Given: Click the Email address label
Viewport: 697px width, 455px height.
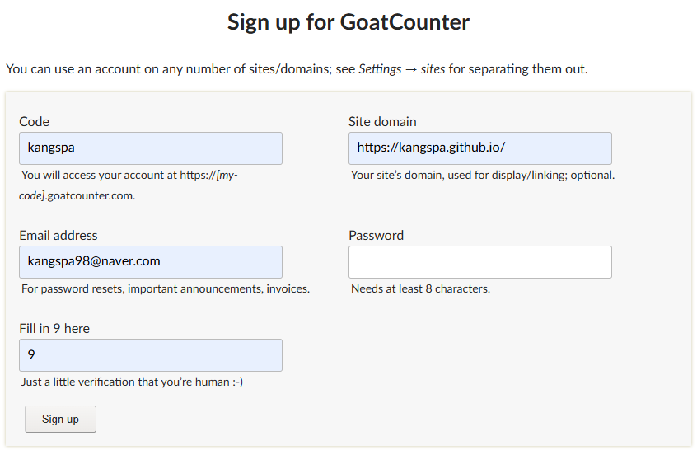Looking at the screenshot, I should click(58, 235).
